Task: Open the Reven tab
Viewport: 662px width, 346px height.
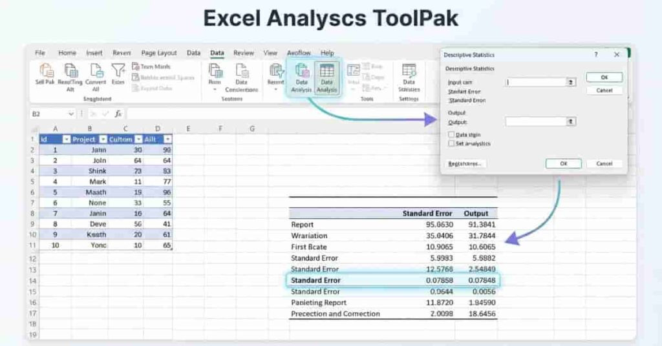Action: (x=122, y=53)
